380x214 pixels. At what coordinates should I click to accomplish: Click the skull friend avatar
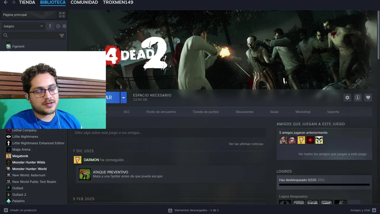pyautogui.click(x=319, y=140)
